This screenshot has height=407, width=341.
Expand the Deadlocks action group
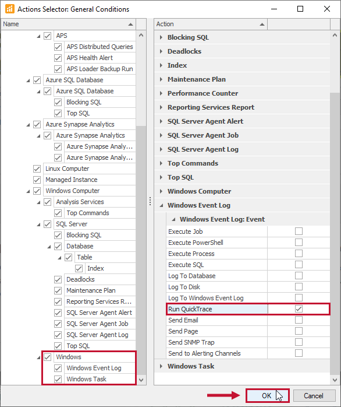coord(161,51)
